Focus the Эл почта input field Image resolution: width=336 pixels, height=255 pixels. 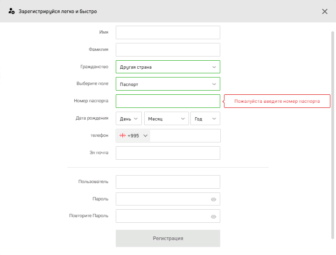click(x=168, y=153)
